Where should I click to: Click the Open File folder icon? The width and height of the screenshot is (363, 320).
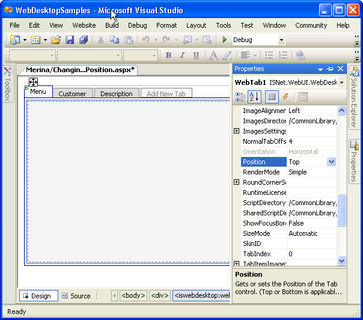point(56,40)
